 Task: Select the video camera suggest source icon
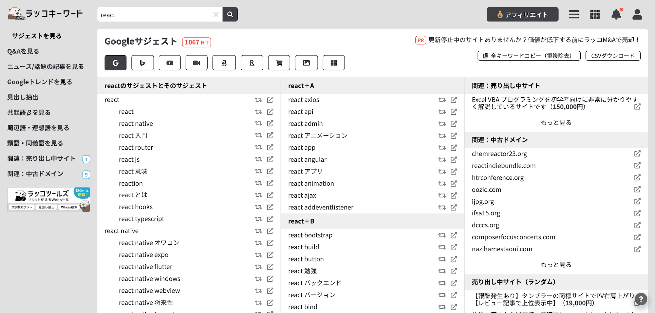[196, 63]
